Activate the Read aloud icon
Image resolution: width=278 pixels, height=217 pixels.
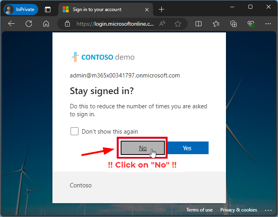(162, 24)
